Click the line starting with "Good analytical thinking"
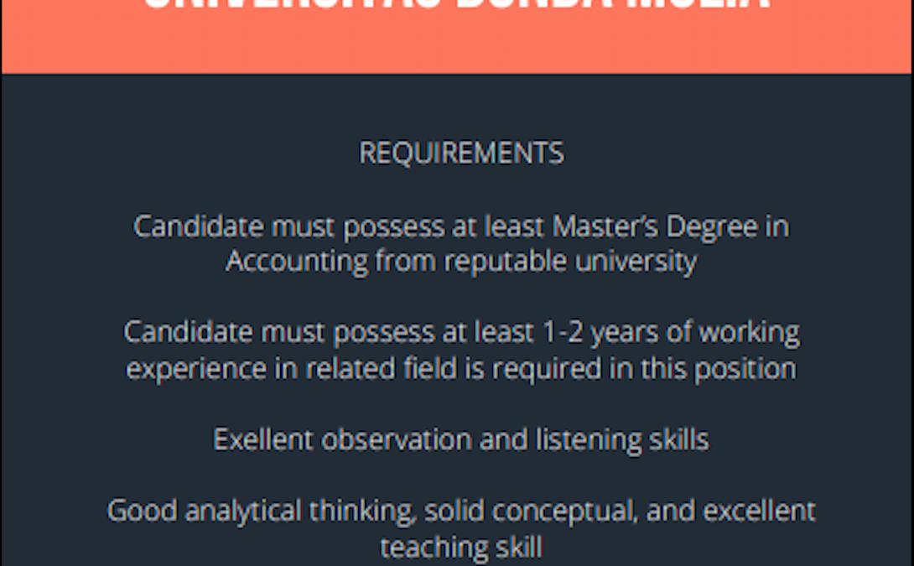The height and width of the screenshot is (566, 914). [x=461, y=511]
